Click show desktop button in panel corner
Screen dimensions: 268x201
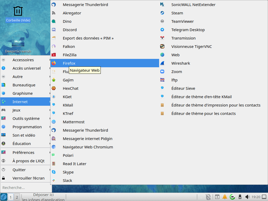pyautogui.click(x=264, y=197)
